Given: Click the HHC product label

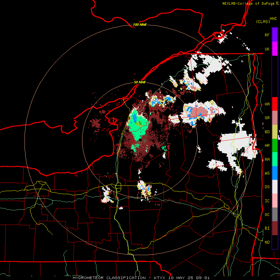Looking at the screenshot, I should click(x=273, y=19).
